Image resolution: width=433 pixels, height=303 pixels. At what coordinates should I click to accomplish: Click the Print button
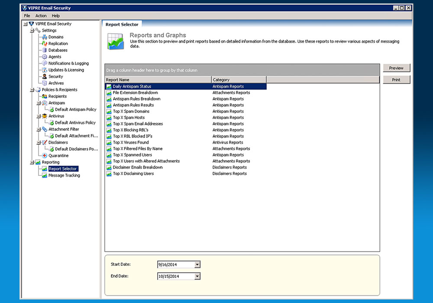click(x=396, y=80)
